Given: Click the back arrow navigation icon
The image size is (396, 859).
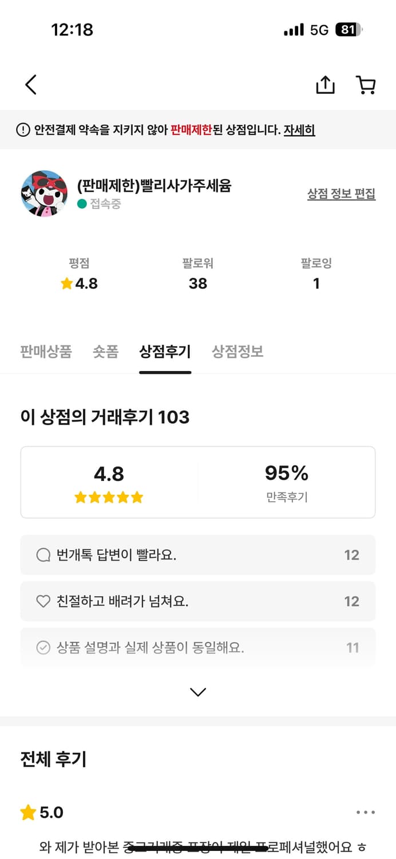Looking at the screenshot, I should 30,84.
